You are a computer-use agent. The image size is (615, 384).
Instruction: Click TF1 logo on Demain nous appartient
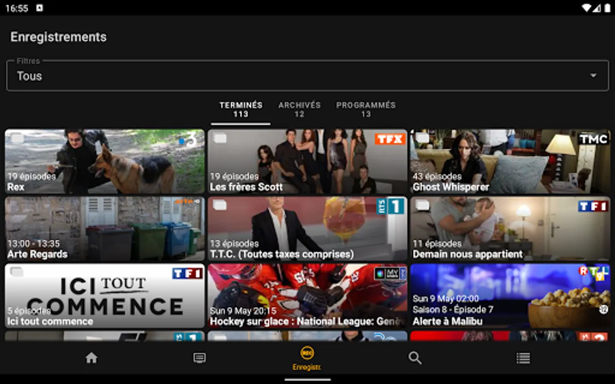(x=593, y=206)
